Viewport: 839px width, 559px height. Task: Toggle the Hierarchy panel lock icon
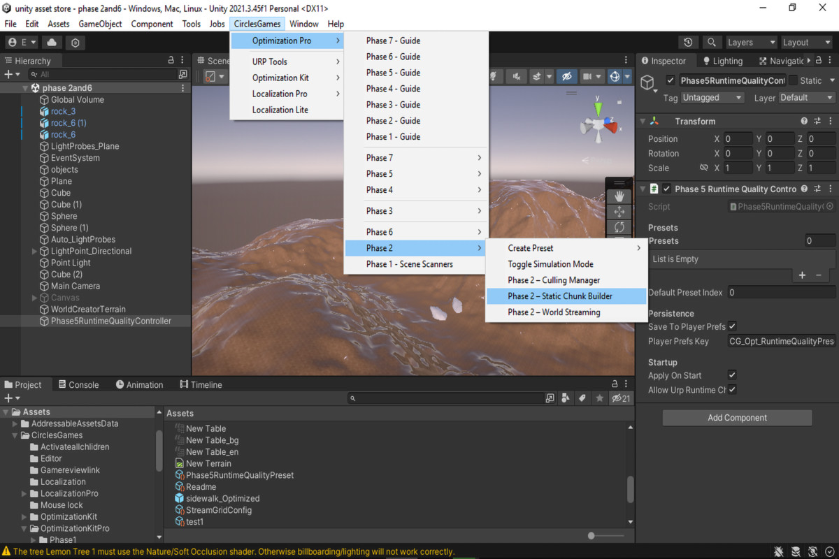(x=171, y=61)
